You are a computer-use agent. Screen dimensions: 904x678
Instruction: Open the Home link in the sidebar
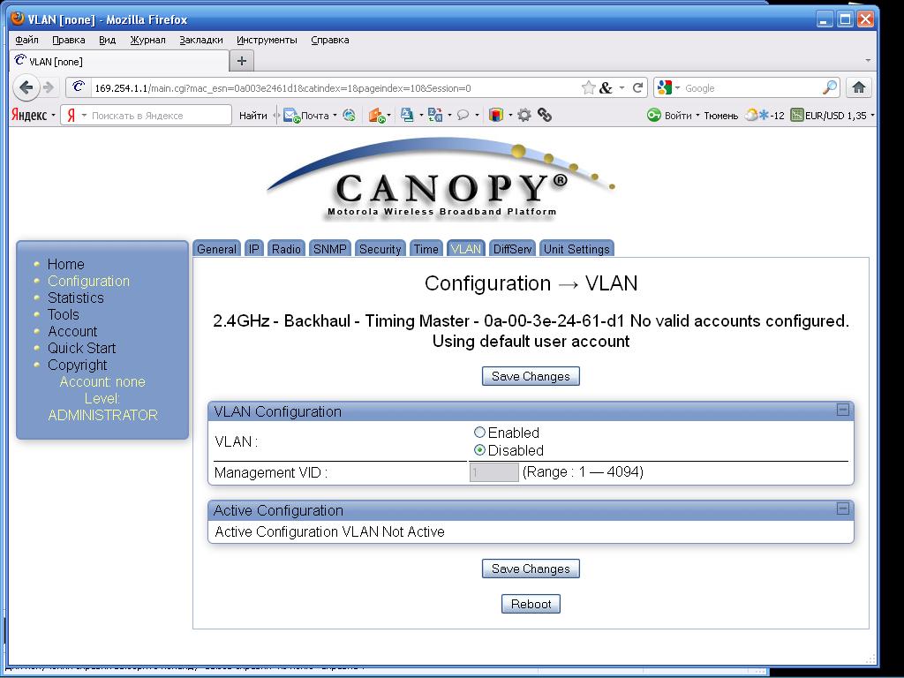tap(65, 264)
